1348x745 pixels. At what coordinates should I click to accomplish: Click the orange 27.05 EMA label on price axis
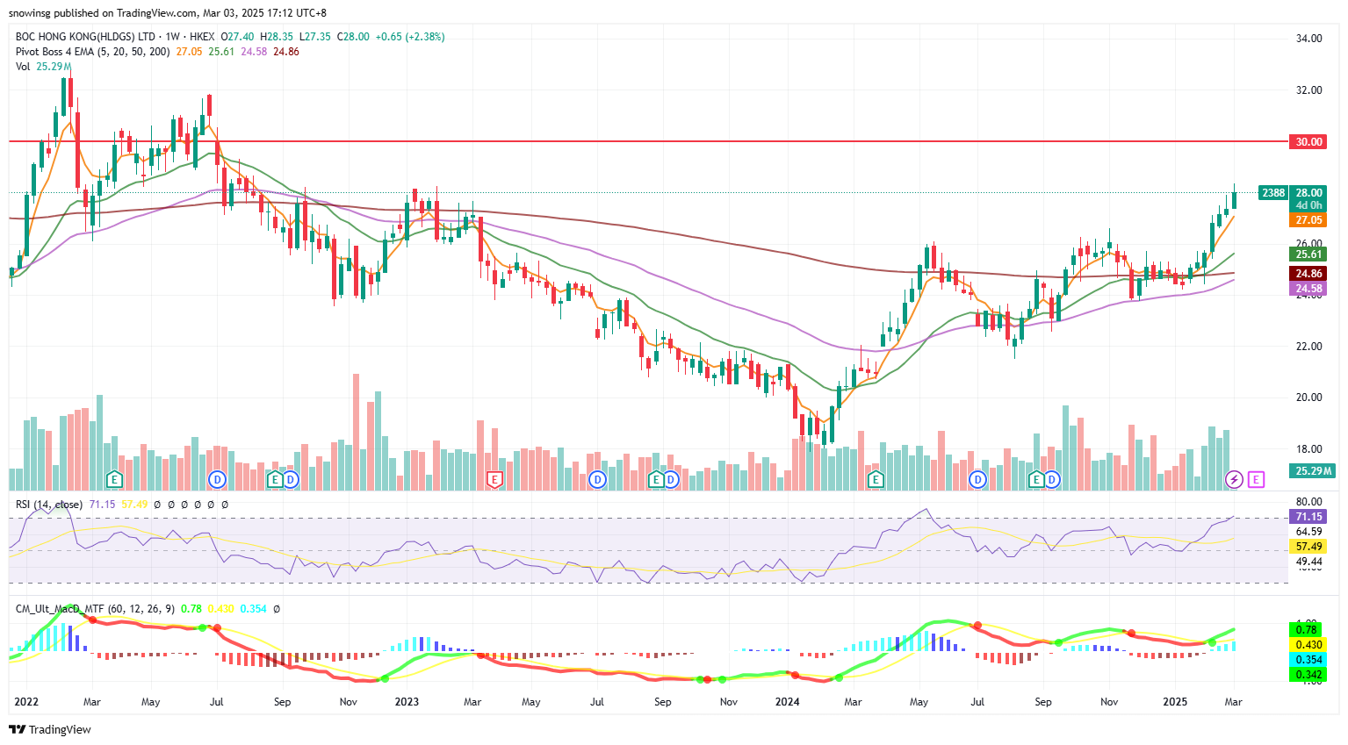coord(1308,220)
